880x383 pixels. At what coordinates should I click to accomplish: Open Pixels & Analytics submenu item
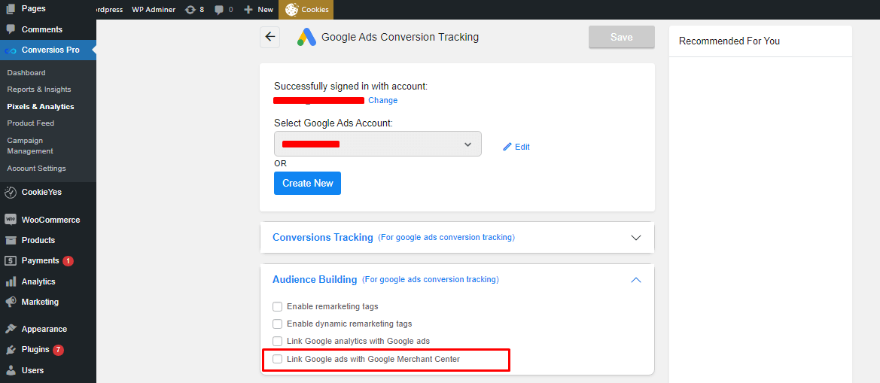tap(41, 107)
